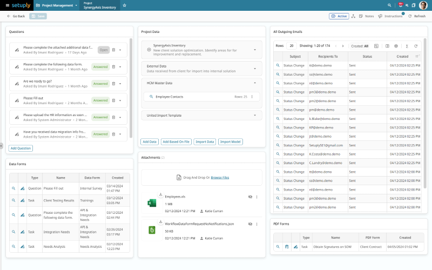This screenshot has height=270, width=432.
Task: Open the Project Management module dropdown
Action: click(57, 5)
